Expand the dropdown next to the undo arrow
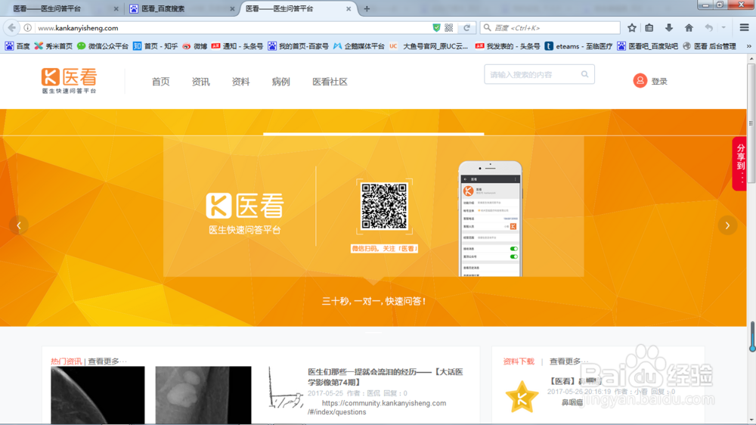 [723, 28]
